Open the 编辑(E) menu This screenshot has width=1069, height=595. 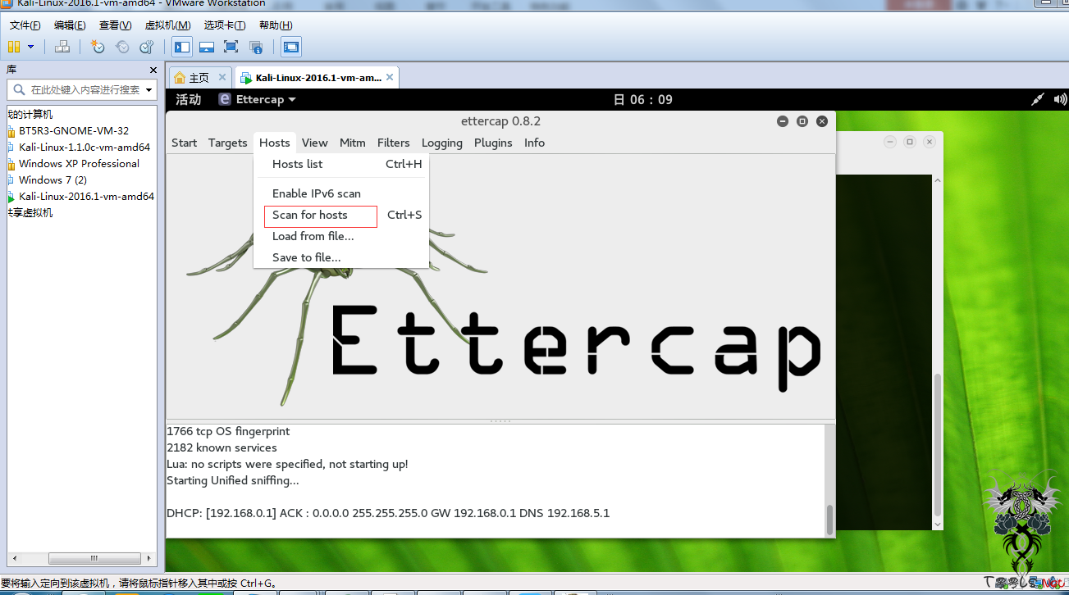[70, 25]
